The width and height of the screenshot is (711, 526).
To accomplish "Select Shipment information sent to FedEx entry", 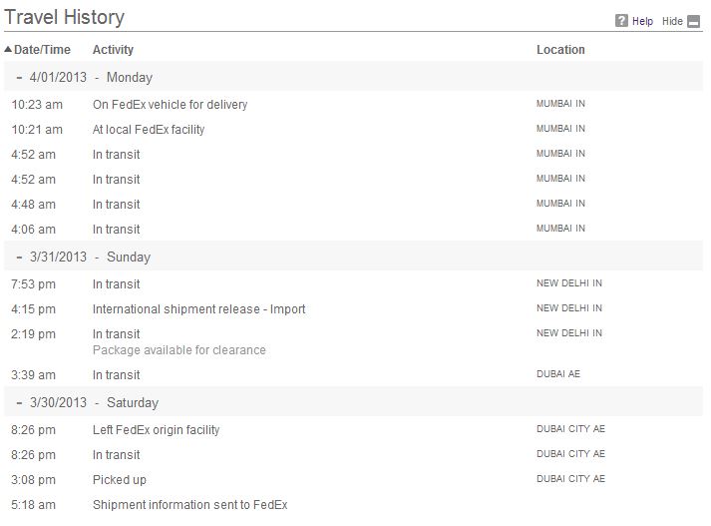I will point(190,505).
